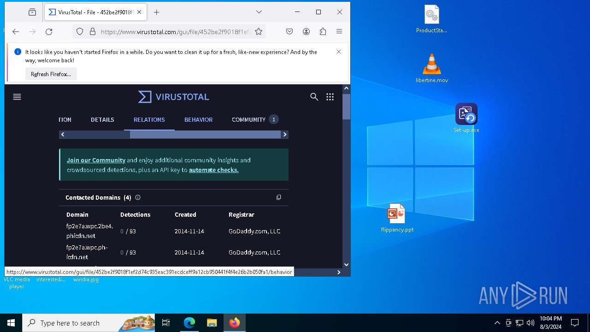Viewport: 590px width, 332px height.
Task: Select the partially visible DETECTION tab
Action: click(x=65, y=120)
